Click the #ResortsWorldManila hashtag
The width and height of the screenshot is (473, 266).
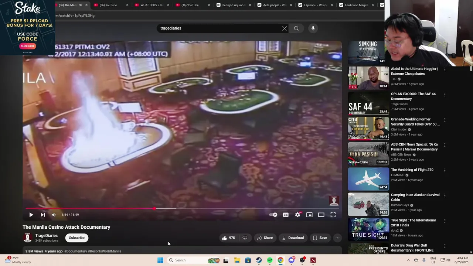(105, 251)
